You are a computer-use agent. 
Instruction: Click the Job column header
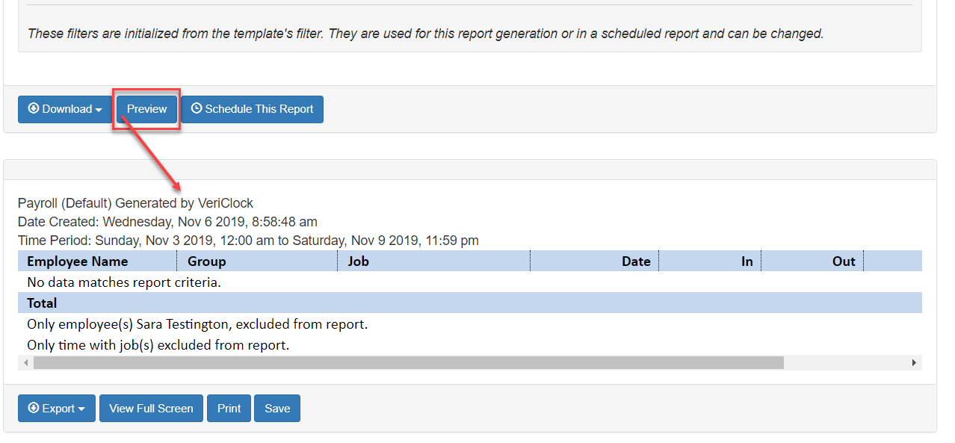click(x=359, y=261)
